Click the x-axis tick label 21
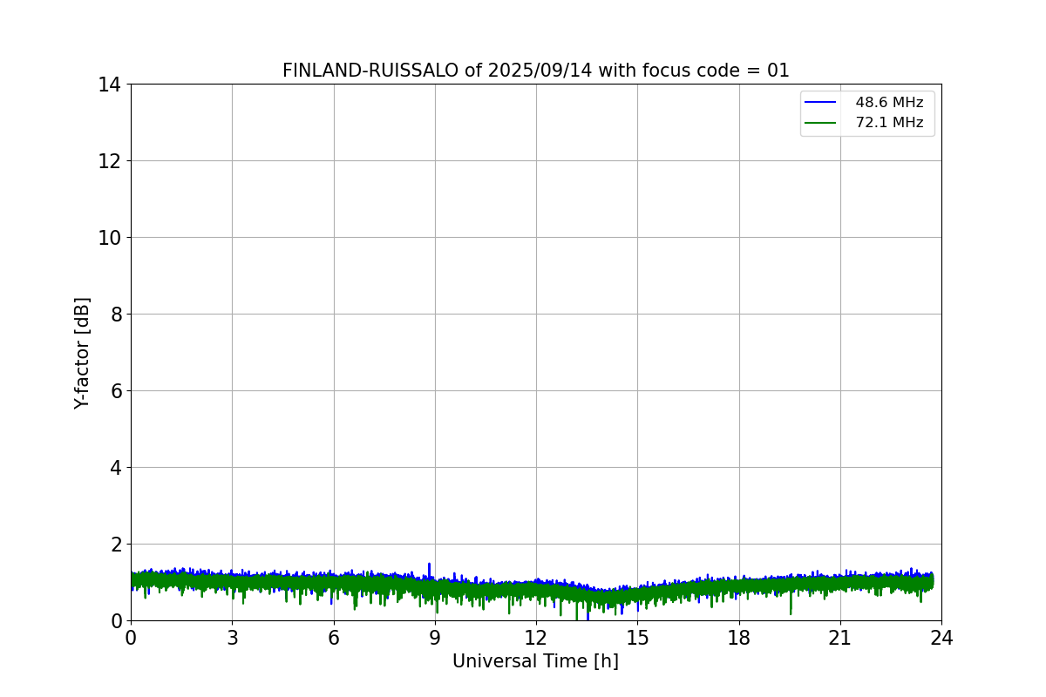Viewport: 1046px width, 697px height. 840,638
